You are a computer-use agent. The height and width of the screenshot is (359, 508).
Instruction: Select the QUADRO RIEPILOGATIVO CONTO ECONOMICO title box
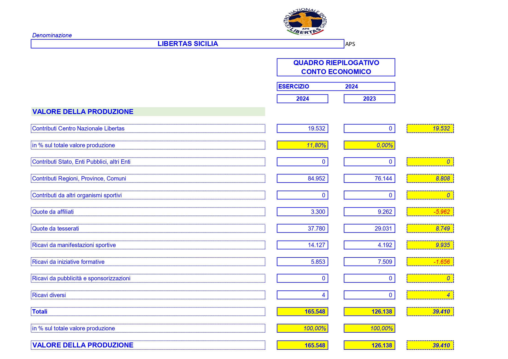click(x=336, y=67)
